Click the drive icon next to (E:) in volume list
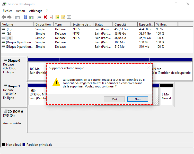 [3, 34]
